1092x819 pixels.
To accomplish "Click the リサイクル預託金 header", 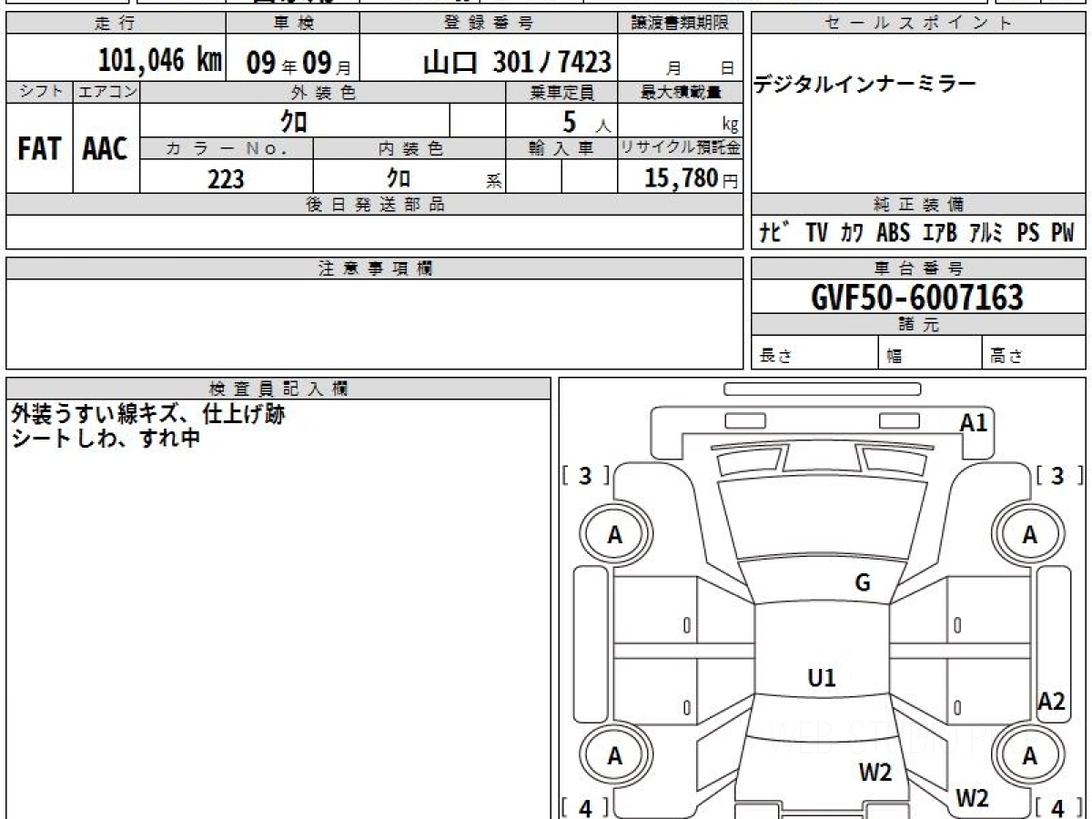I will click(x=681, y=148).
